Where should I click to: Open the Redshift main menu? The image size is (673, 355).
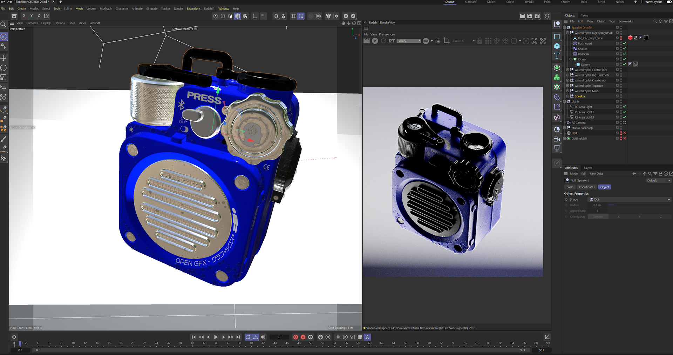[209, 9]
